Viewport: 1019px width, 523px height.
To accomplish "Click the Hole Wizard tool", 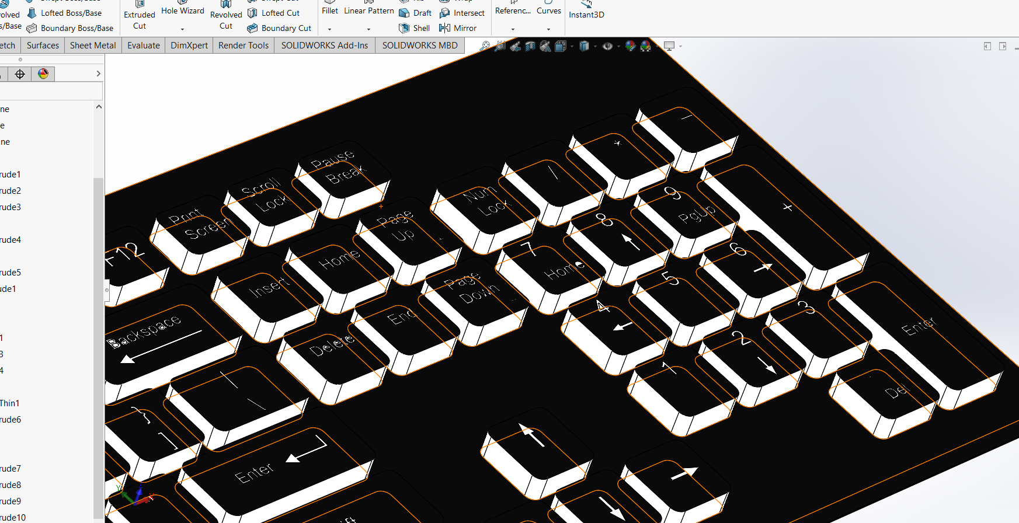I will pos(183,8).
